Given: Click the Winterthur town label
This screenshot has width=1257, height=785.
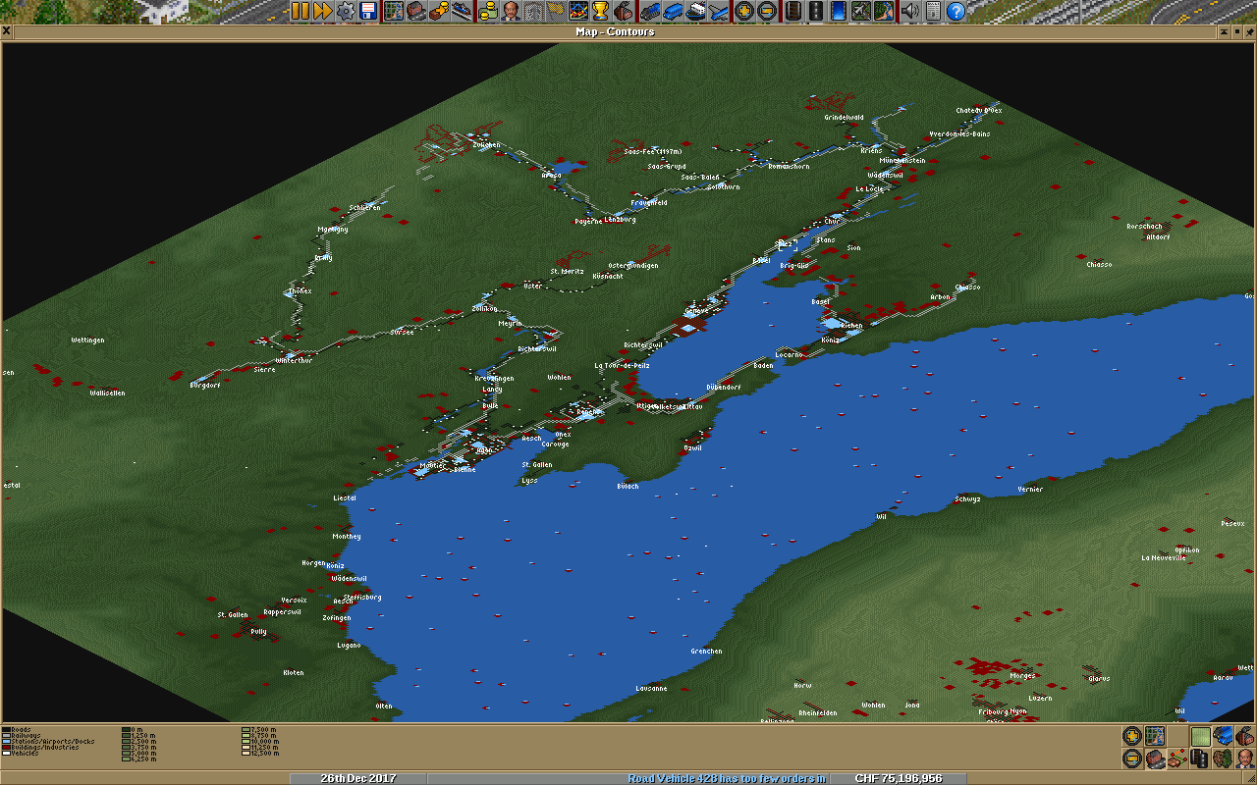Looking at the screenshot, I should (294, 360).
